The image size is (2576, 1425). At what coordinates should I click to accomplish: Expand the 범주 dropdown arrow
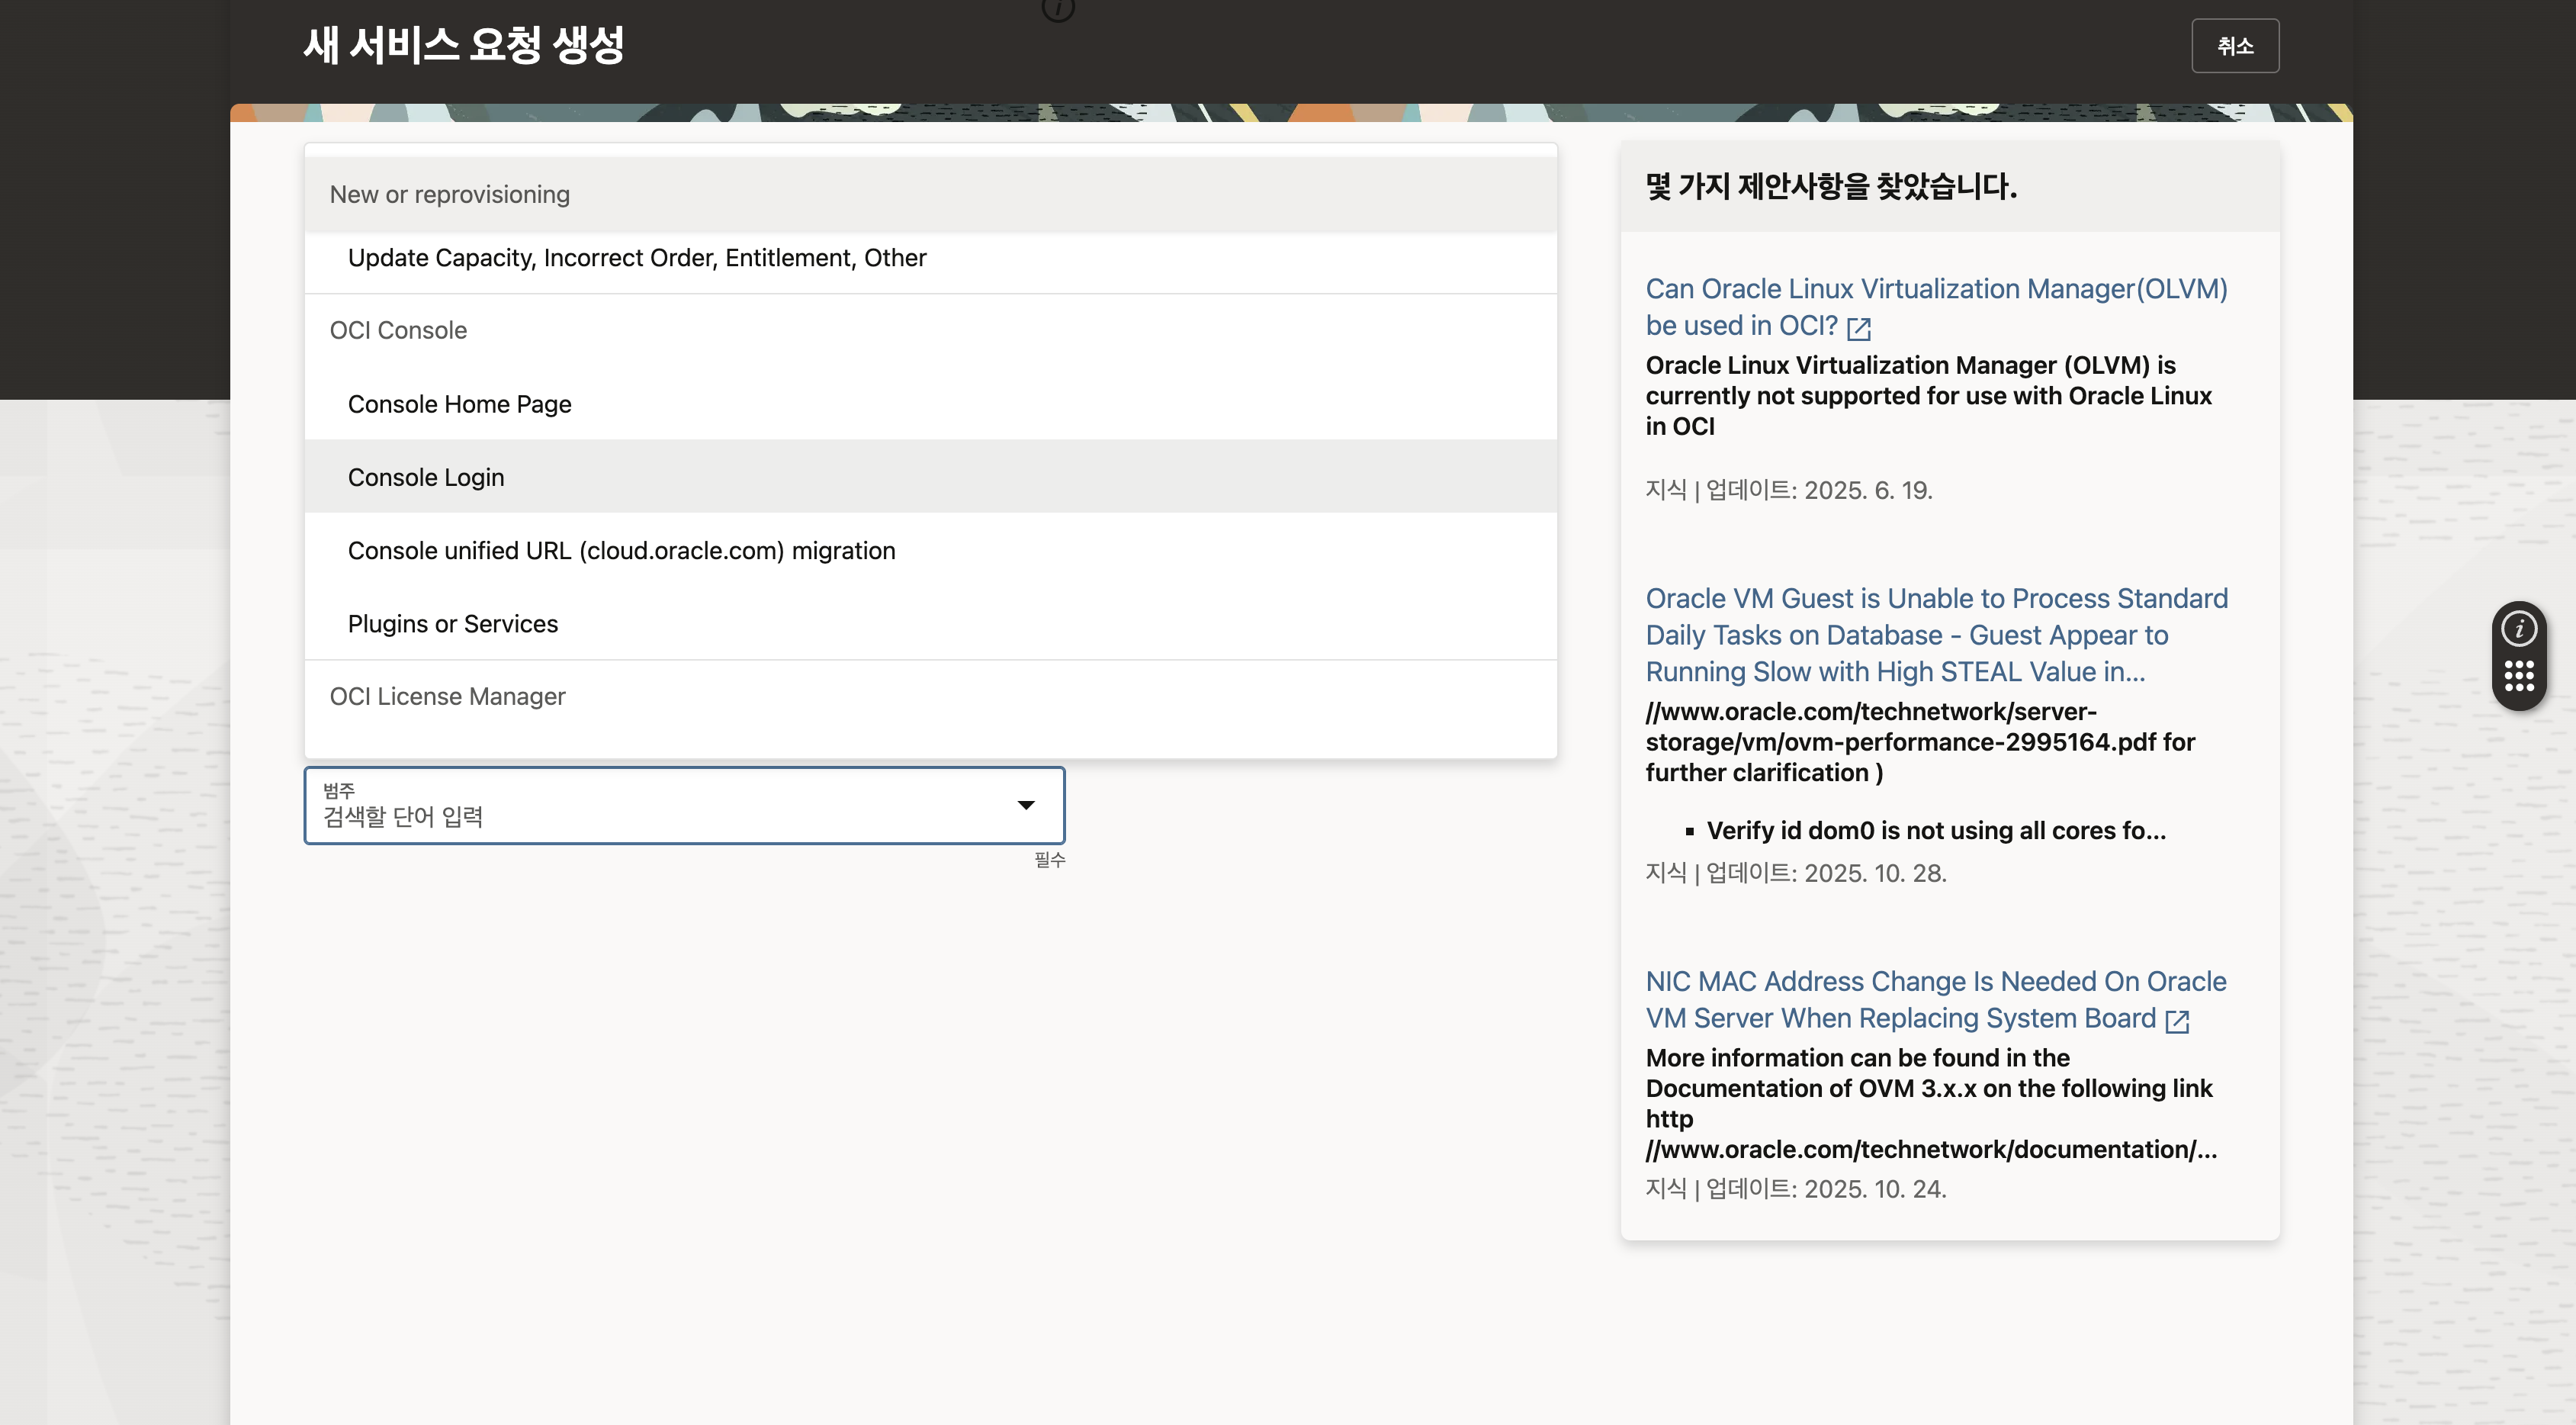coord(1025,805)
